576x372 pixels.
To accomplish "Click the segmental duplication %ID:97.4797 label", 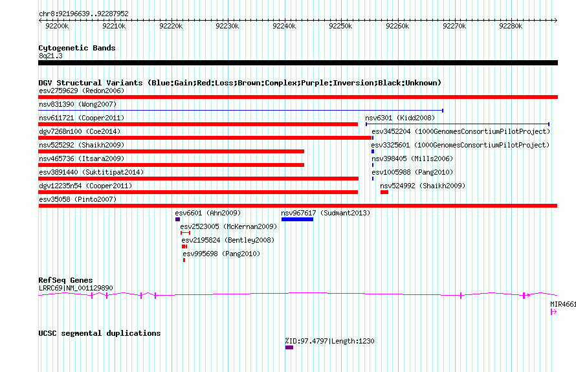I will pyautogui.click(x=329, y=341).
